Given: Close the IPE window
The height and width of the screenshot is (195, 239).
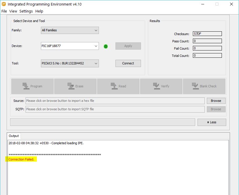Looking at the screenshot, I should [231, 4].
